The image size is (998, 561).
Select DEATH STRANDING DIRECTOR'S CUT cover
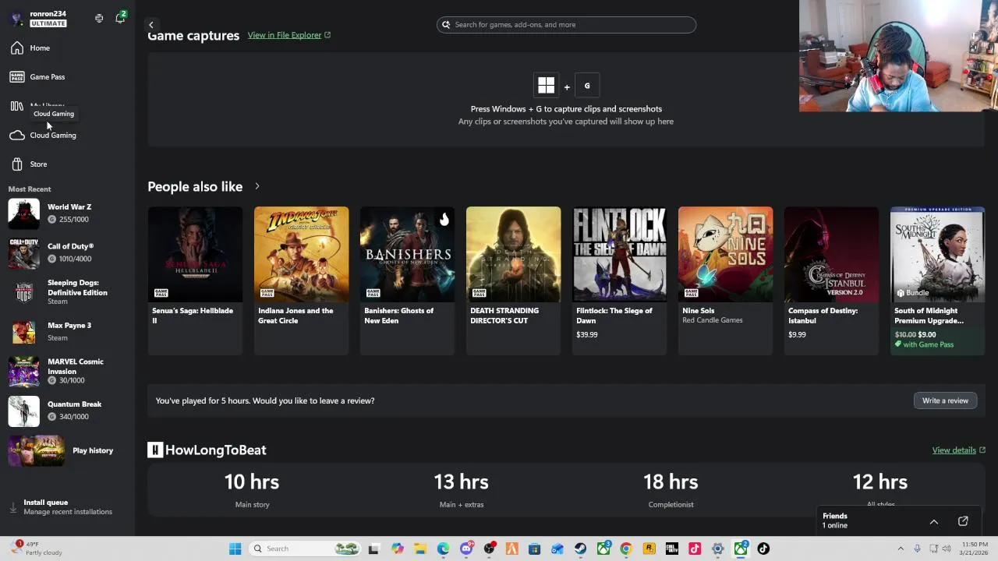pyautogui.click(x=514, y=254)
